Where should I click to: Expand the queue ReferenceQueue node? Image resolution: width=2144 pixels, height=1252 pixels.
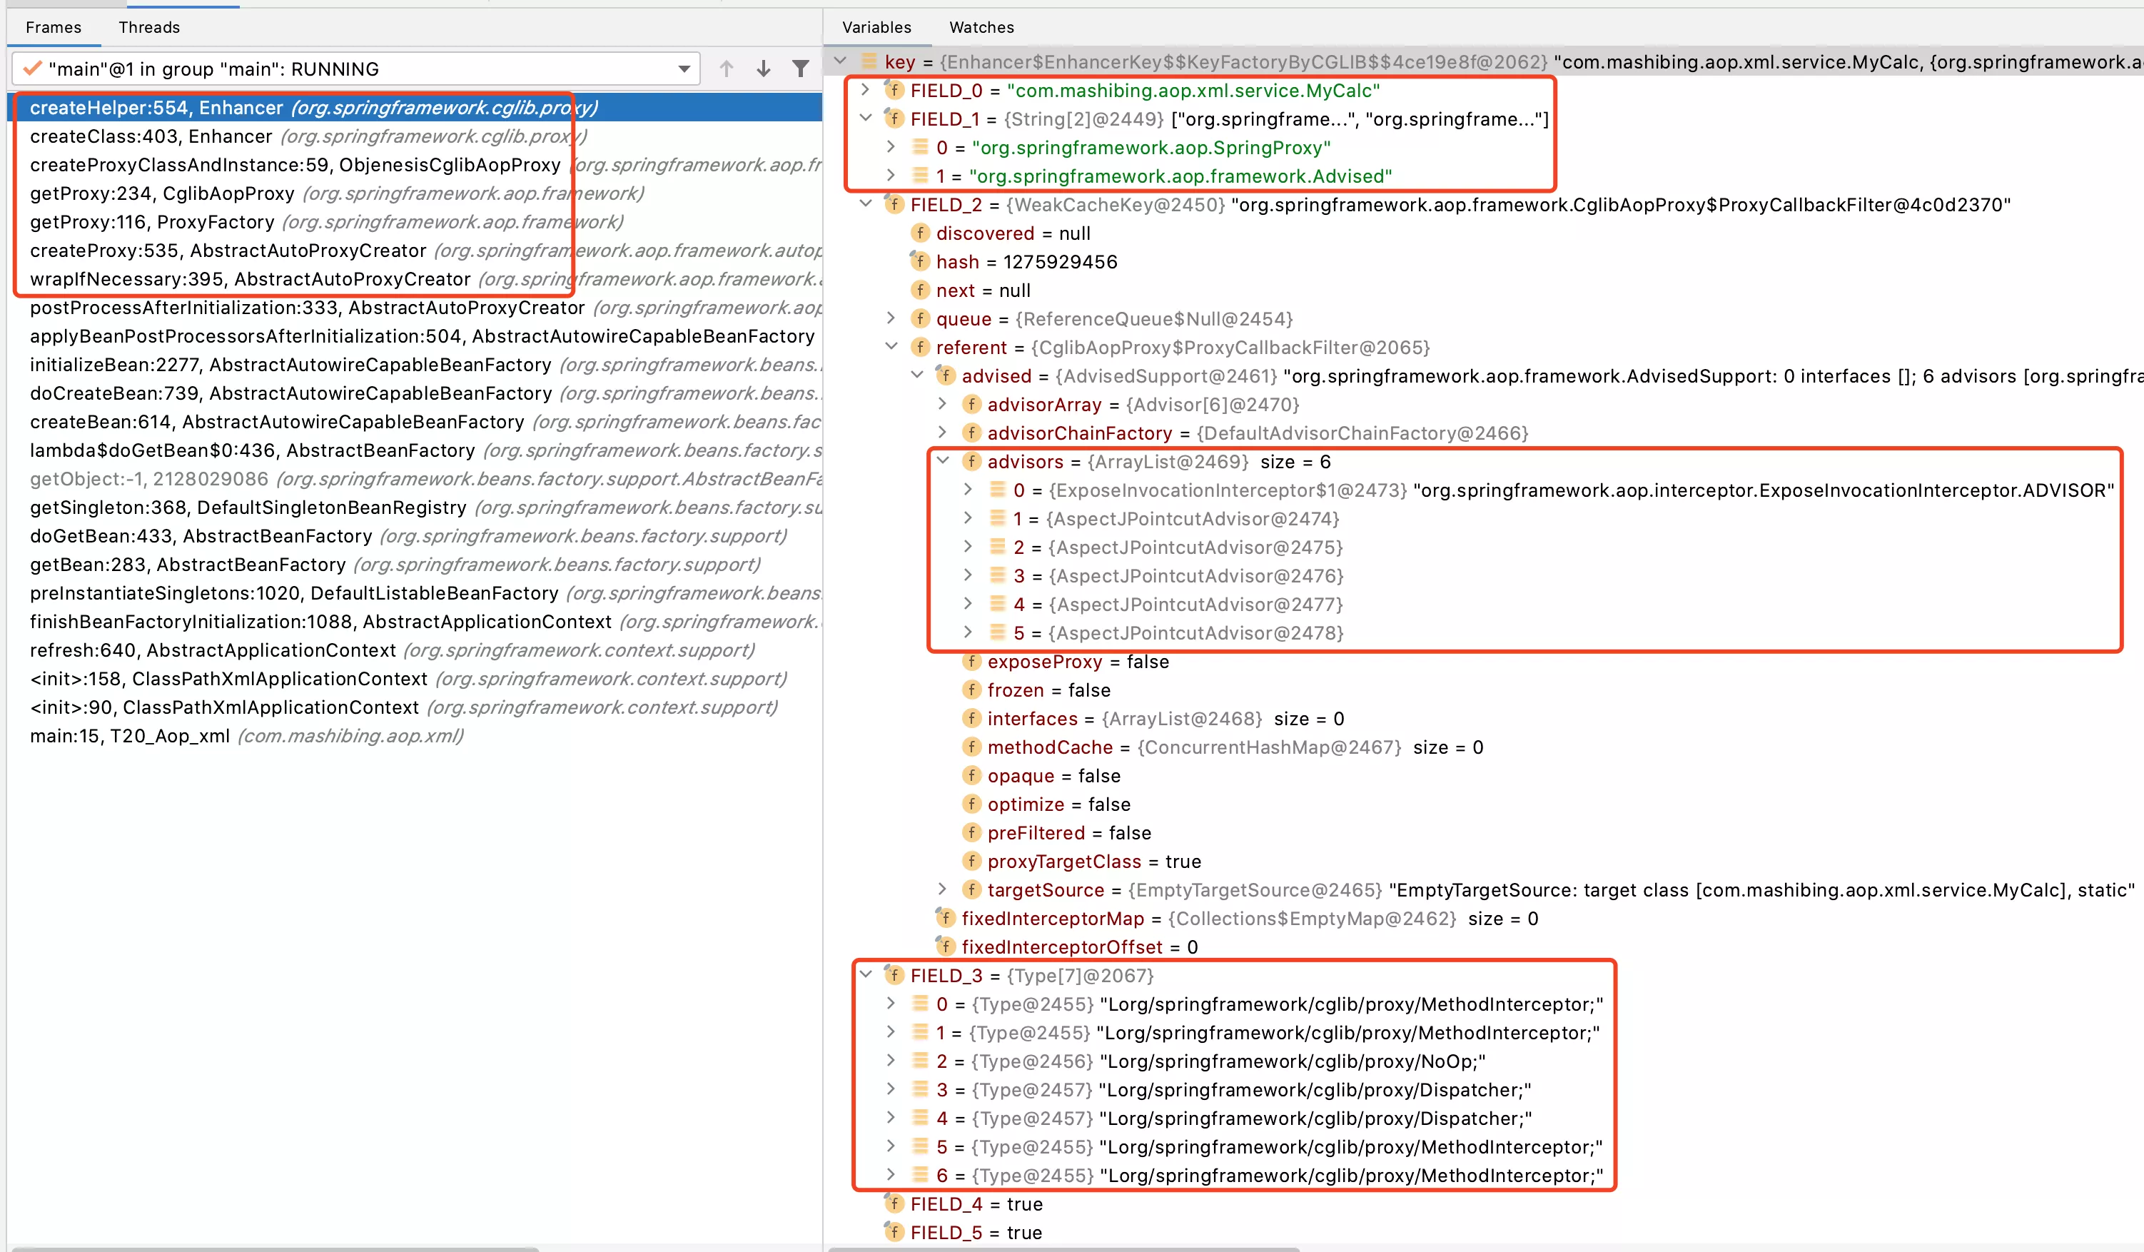click(891, 318)
